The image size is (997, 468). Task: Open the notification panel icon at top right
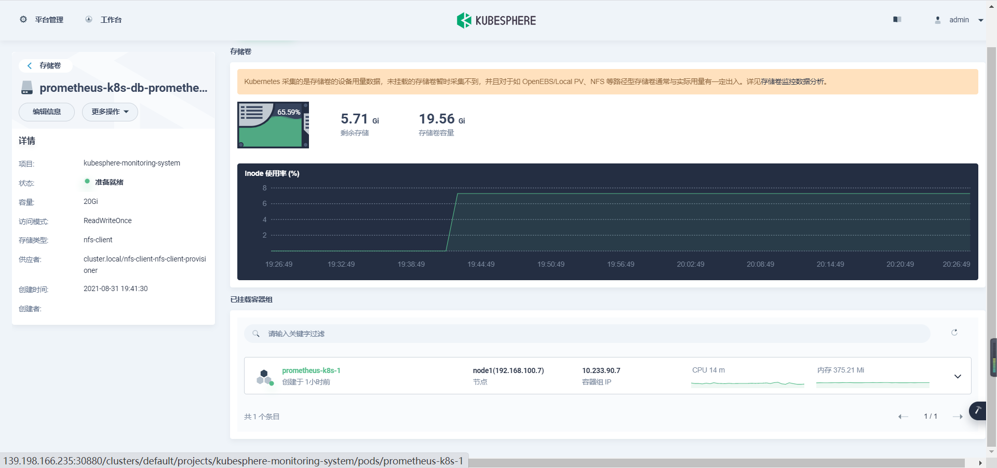click(x=897, y=20)
